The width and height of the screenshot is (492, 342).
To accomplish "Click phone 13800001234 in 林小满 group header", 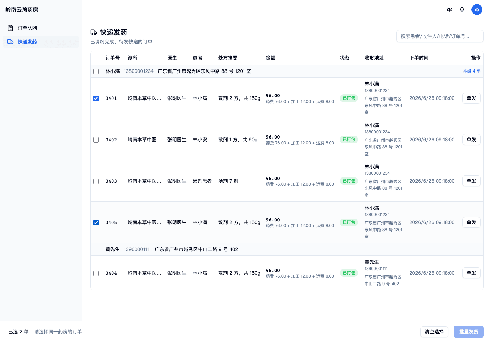I will [139, 71].
